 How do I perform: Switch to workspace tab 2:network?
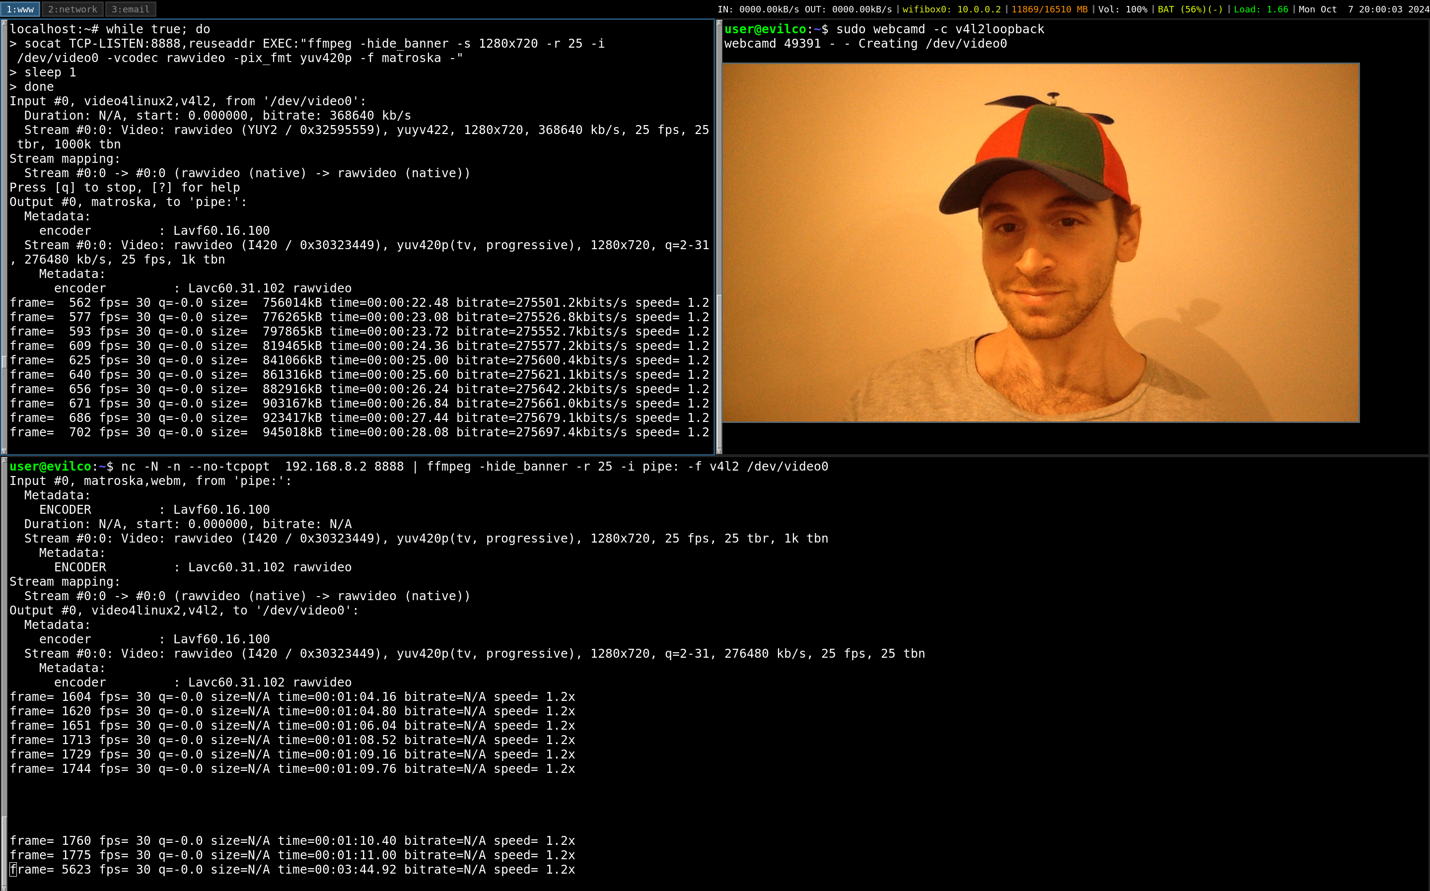[x=72, y=9]
